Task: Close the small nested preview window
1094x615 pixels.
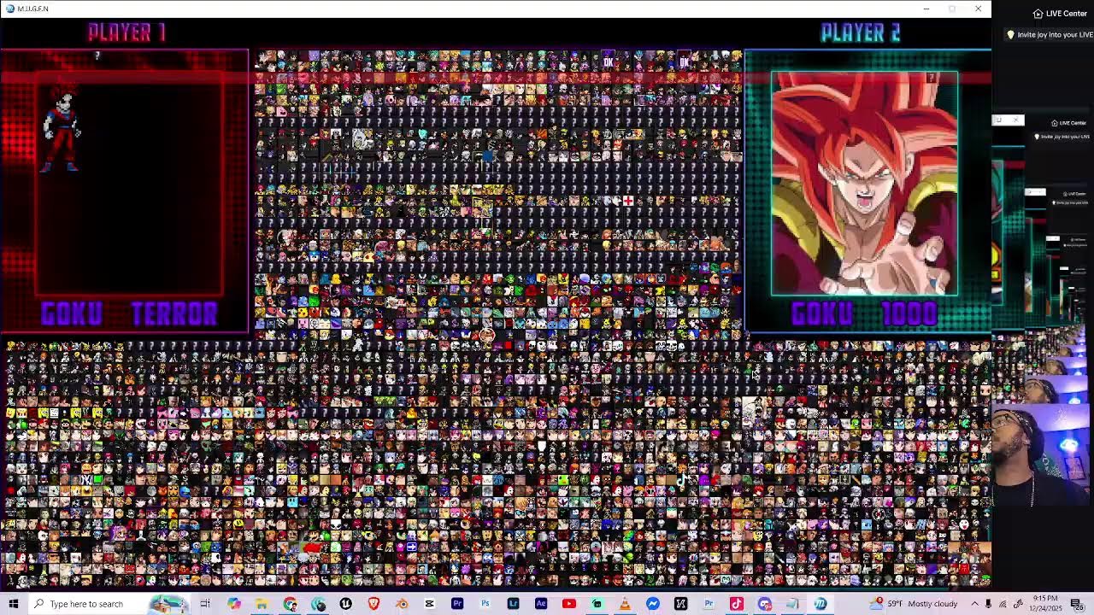Action: coord(1015,120)
